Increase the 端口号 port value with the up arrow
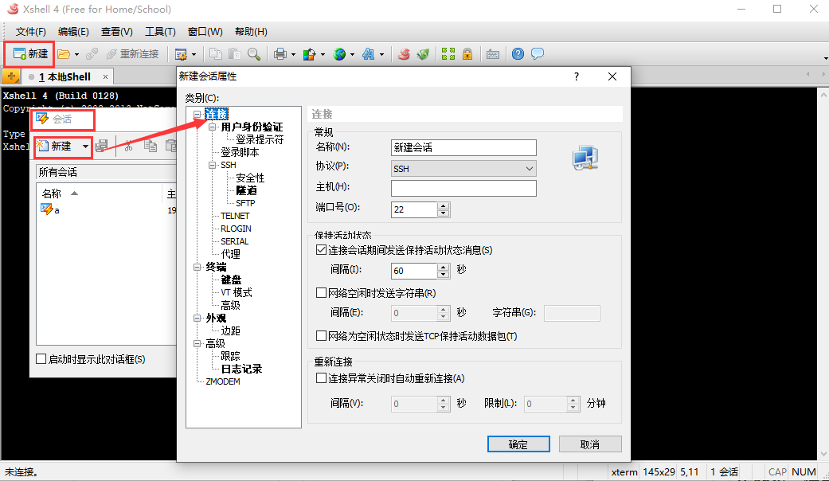This screenshot has height=481, width=829. pos(443,205)
